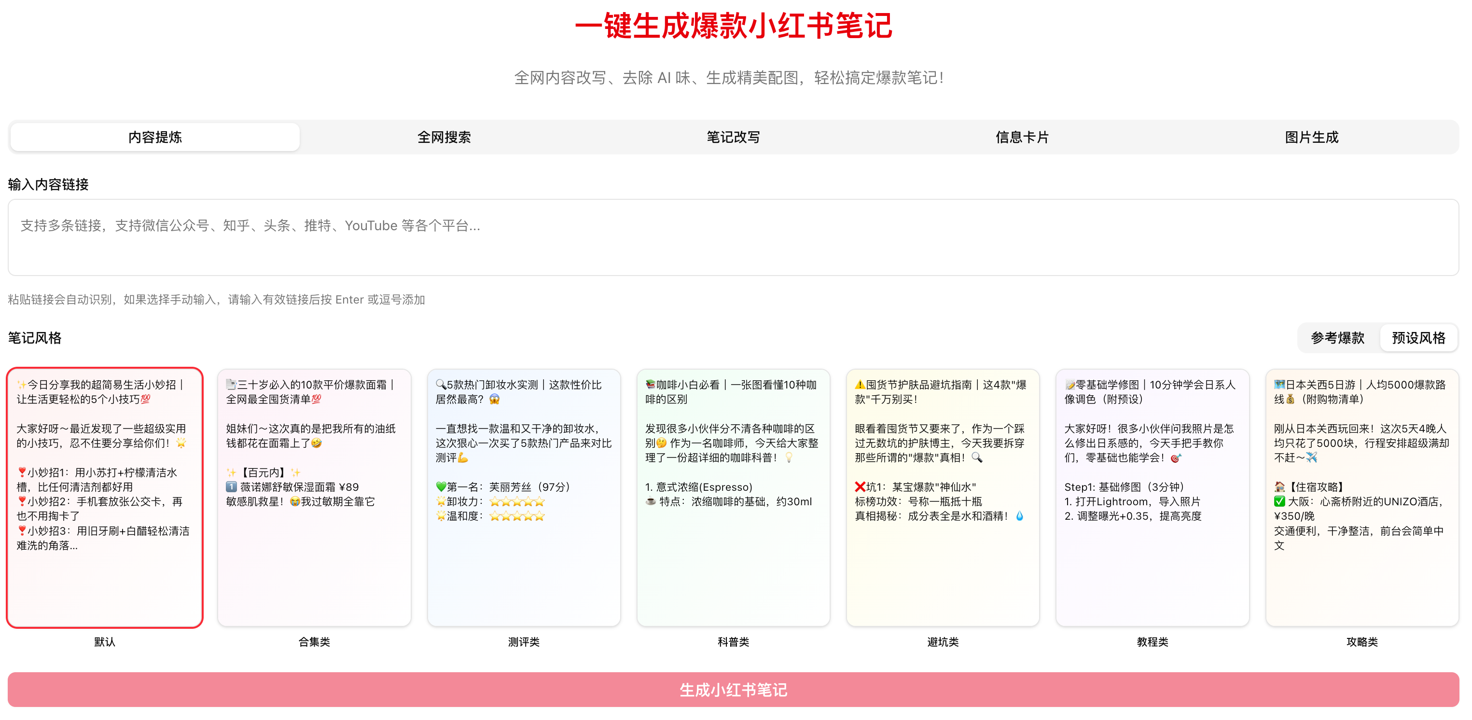Click the 合集类 label text
The width and height of the screenshot is (1472, 720).
coord(314,642)
